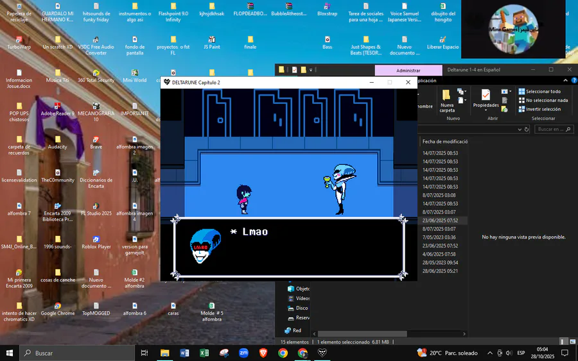578x361 pixels.
Task: Click the refresh icon beside Explorer address bar
Action: click(527, 129)
